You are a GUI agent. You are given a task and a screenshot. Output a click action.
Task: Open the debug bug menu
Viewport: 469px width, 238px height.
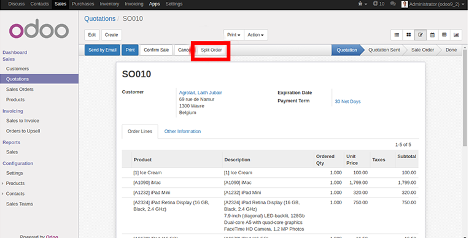click(x=362, y=4)
